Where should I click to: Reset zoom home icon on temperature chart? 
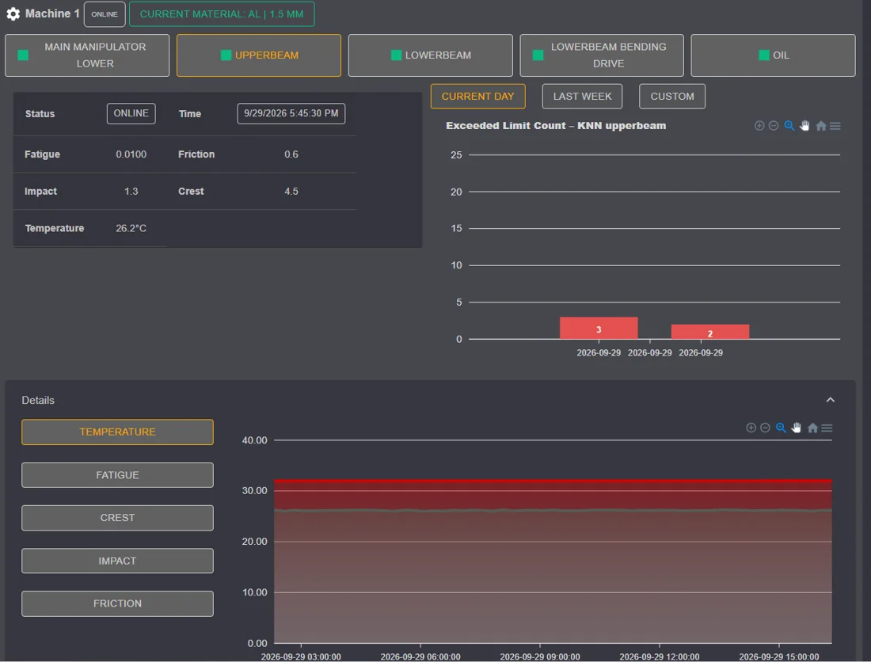point(812,428)
